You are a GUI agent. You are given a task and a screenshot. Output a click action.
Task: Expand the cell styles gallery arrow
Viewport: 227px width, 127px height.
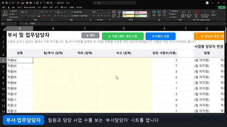pyautogui.click(x=148, y=17)
